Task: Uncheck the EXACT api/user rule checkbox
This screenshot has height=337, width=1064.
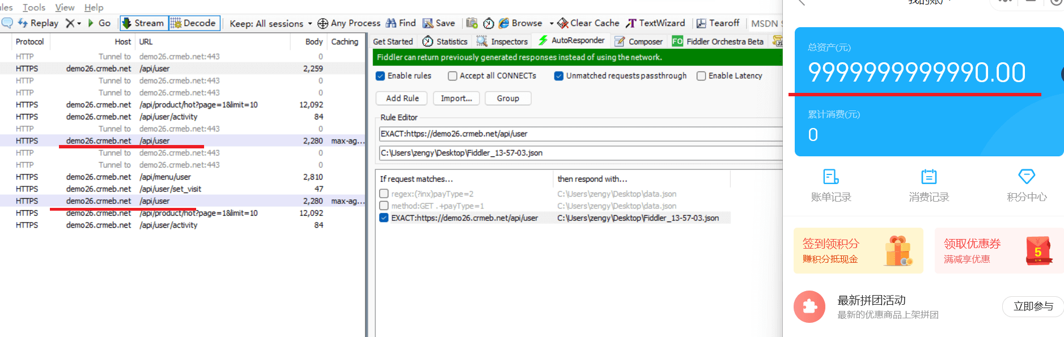Action: [384, 217]
